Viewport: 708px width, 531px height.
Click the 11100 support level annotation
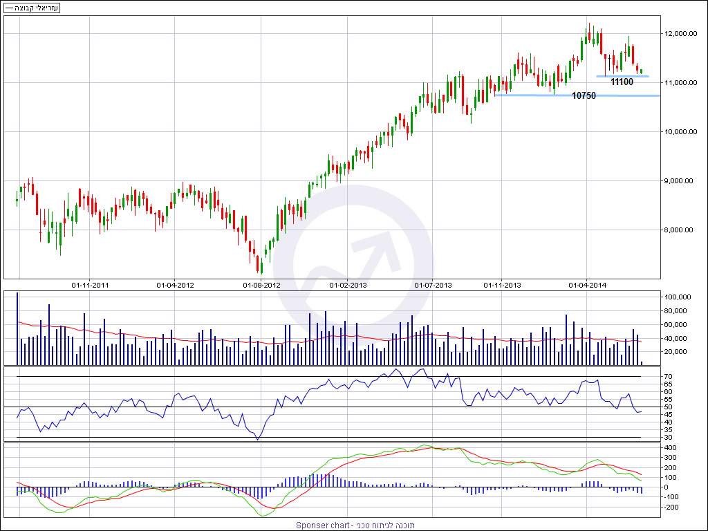[622, 82]
